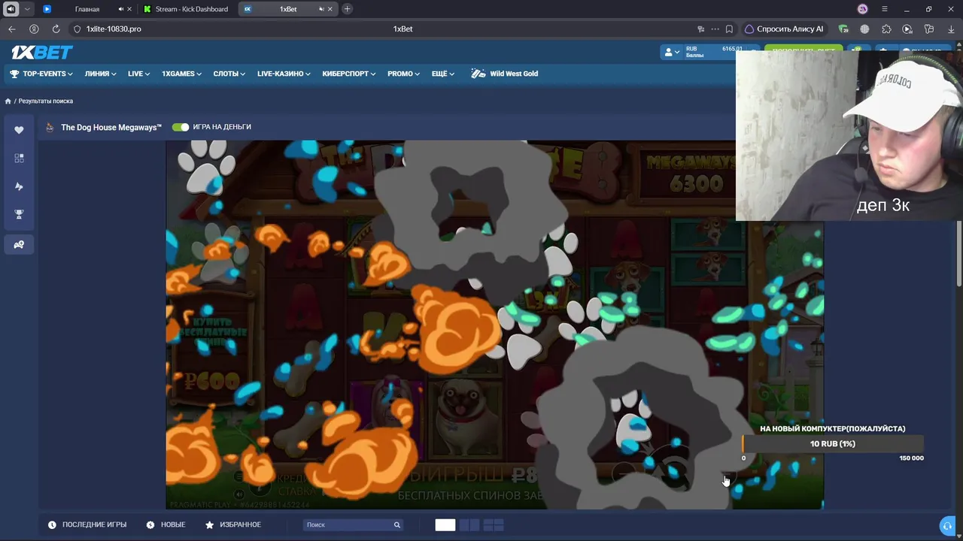Open the favorites heart in the left sidebar

click(19, 130)
